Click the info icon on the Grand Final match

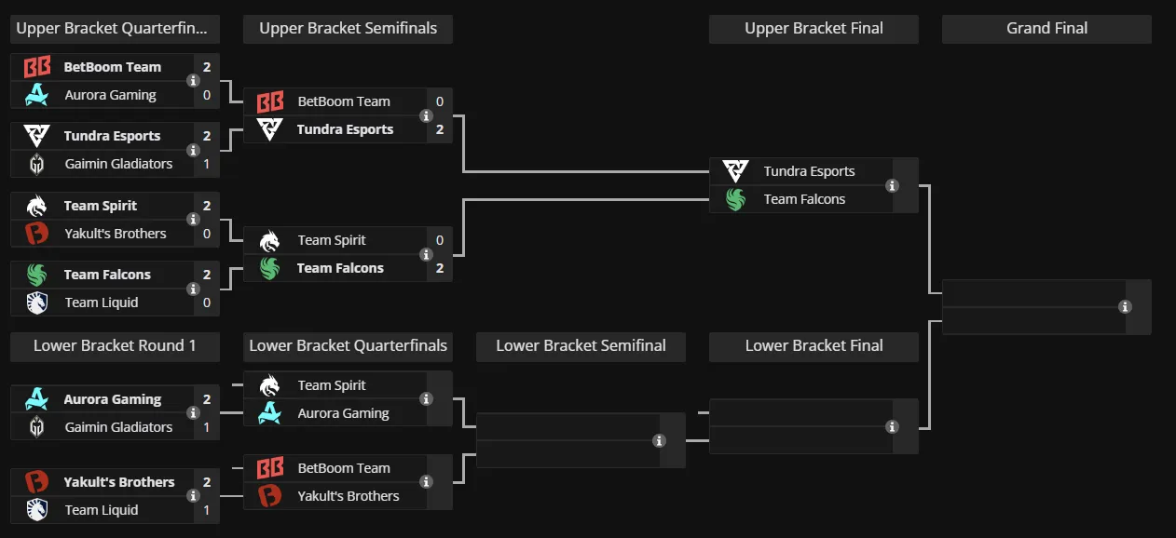[x=1125, y=307]
